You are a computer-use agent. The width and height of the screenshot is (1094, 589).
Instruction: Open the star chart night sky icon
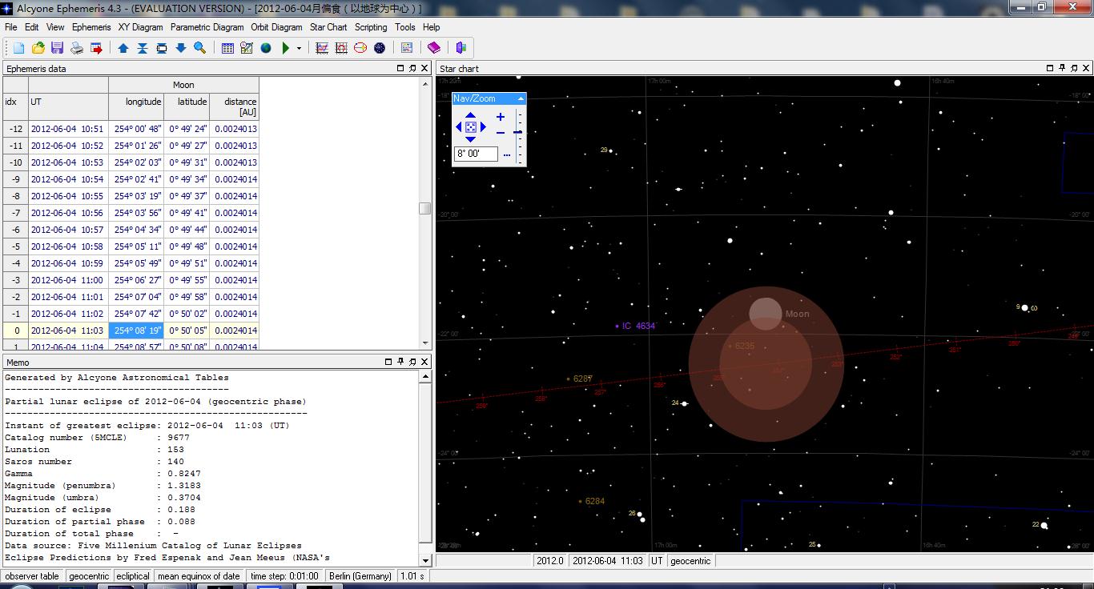[380, 48]
